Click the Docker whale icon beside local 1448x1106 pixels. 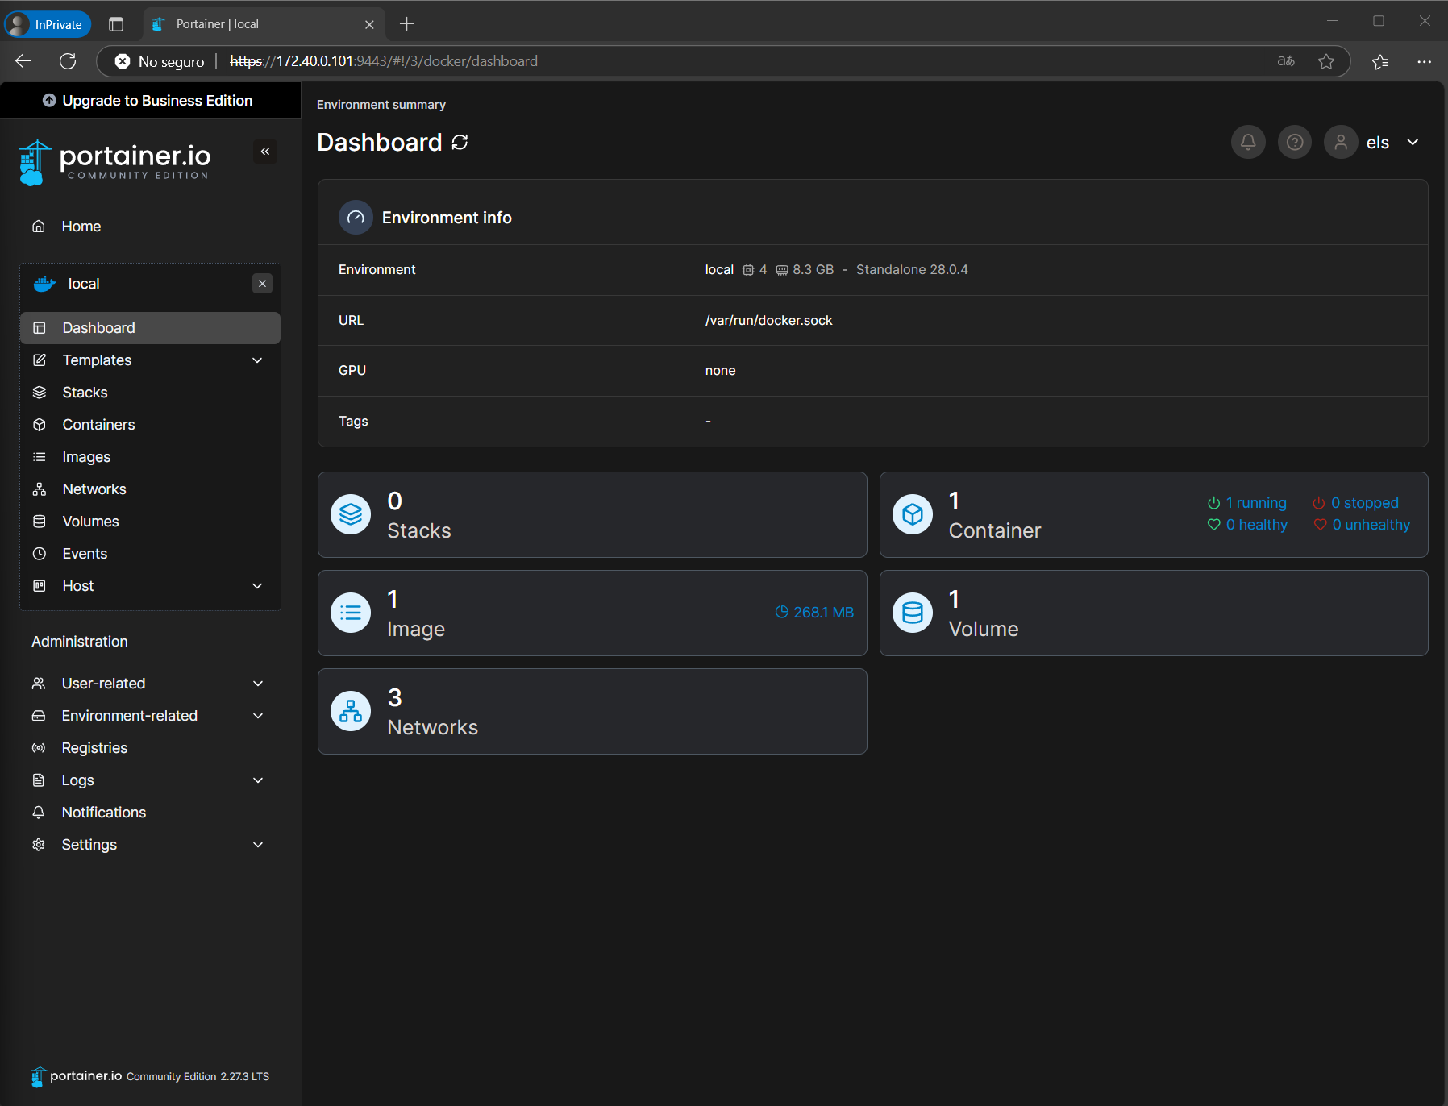pyautogui.click(x=44, y=284)
